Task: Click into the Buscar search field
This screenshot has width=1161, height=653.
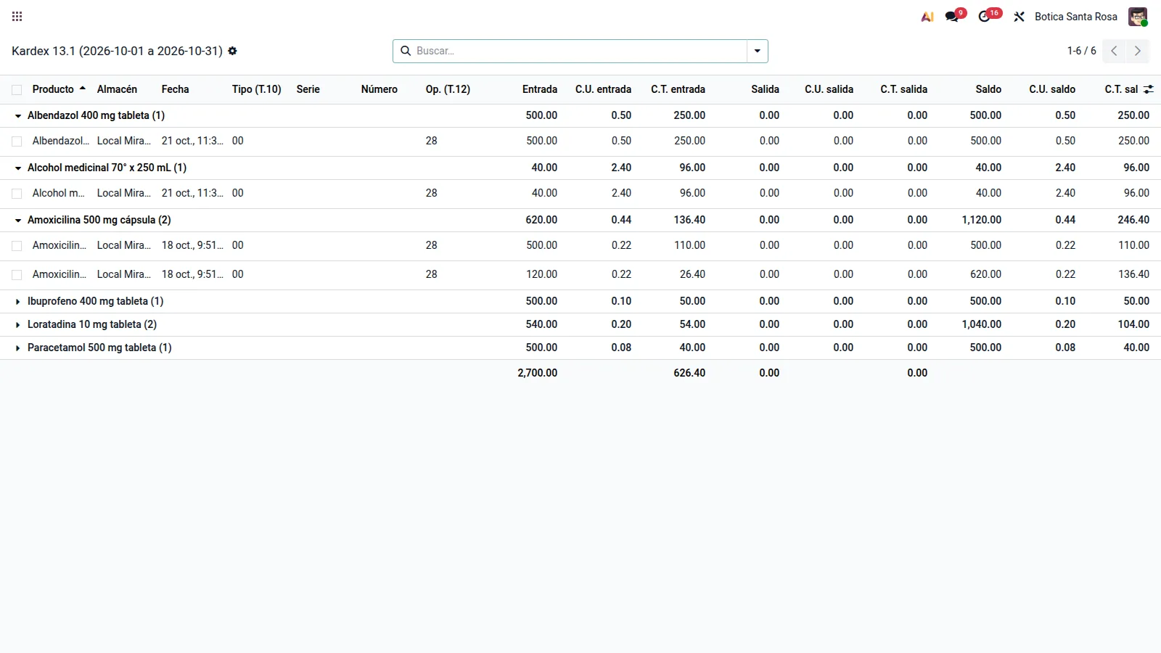Action: tap(579, 51)
